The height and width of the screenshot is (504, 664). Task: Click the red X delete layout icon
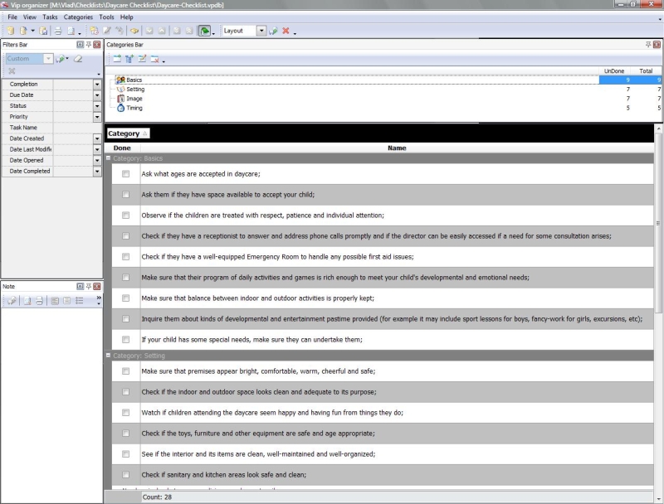[x=286, y=31]
